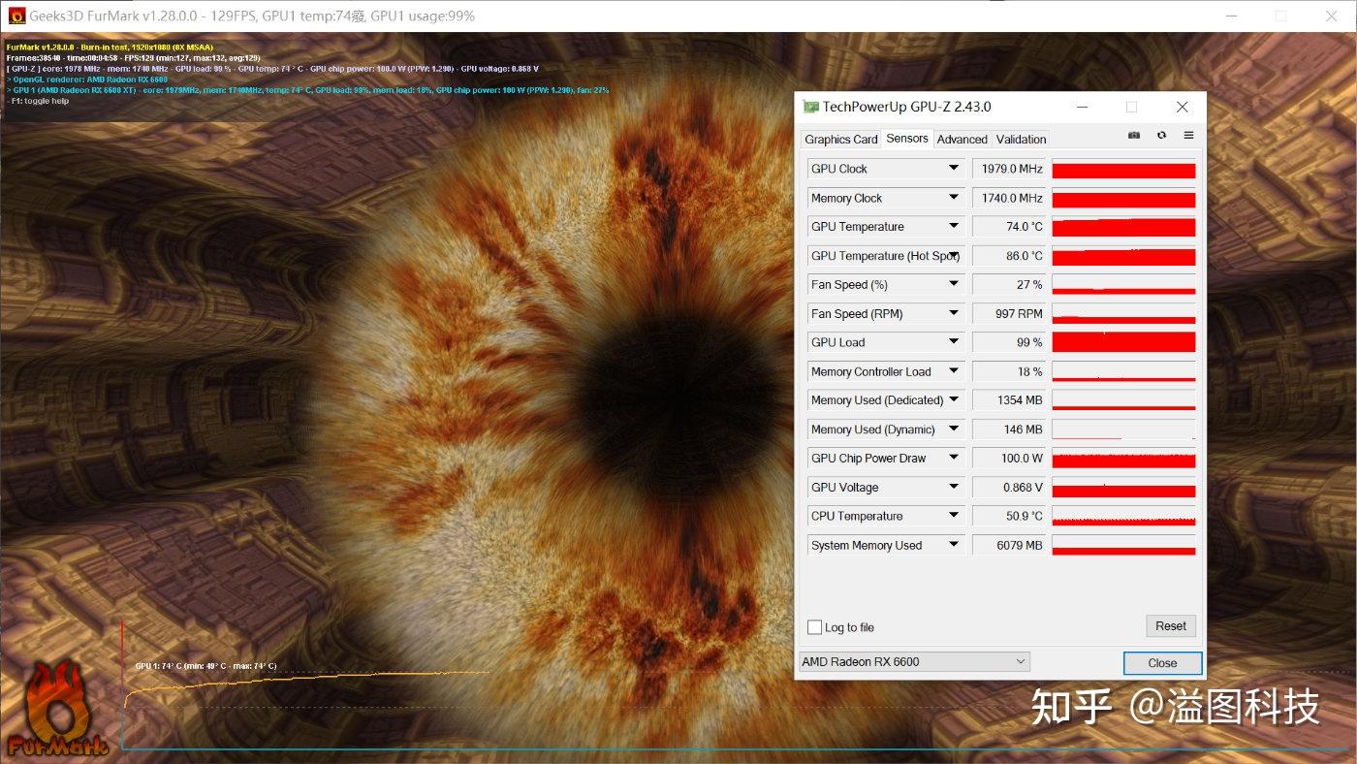Open the GPU Temperature sensor dropdown
The image size is (1357, 764).
point(954,227)
